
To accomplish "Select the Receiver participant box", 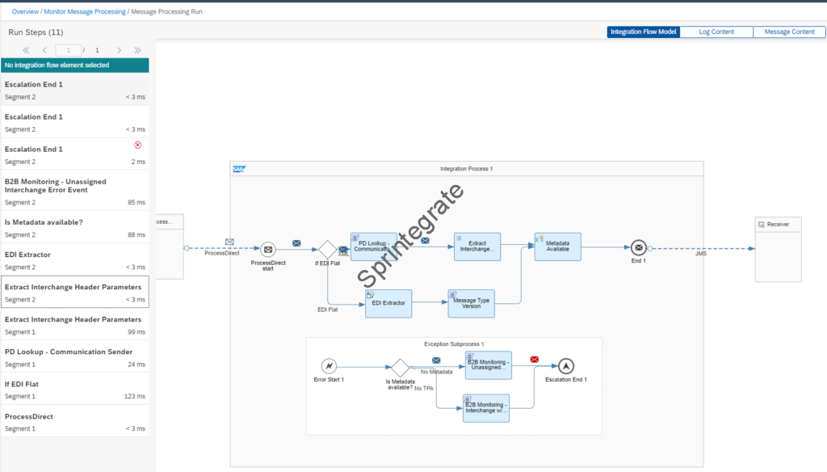I will [778, 249].
